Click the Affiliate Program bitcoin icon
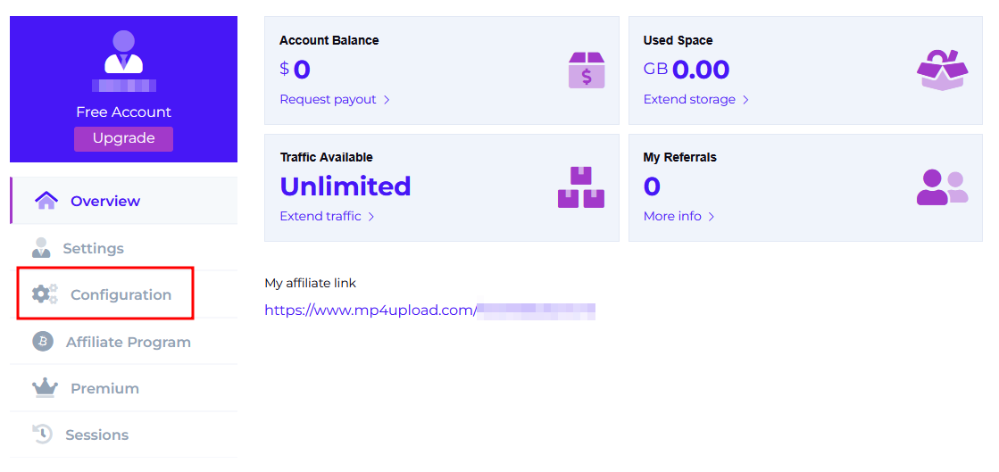Viewport: 999px width, 472px height. [43, 342]
